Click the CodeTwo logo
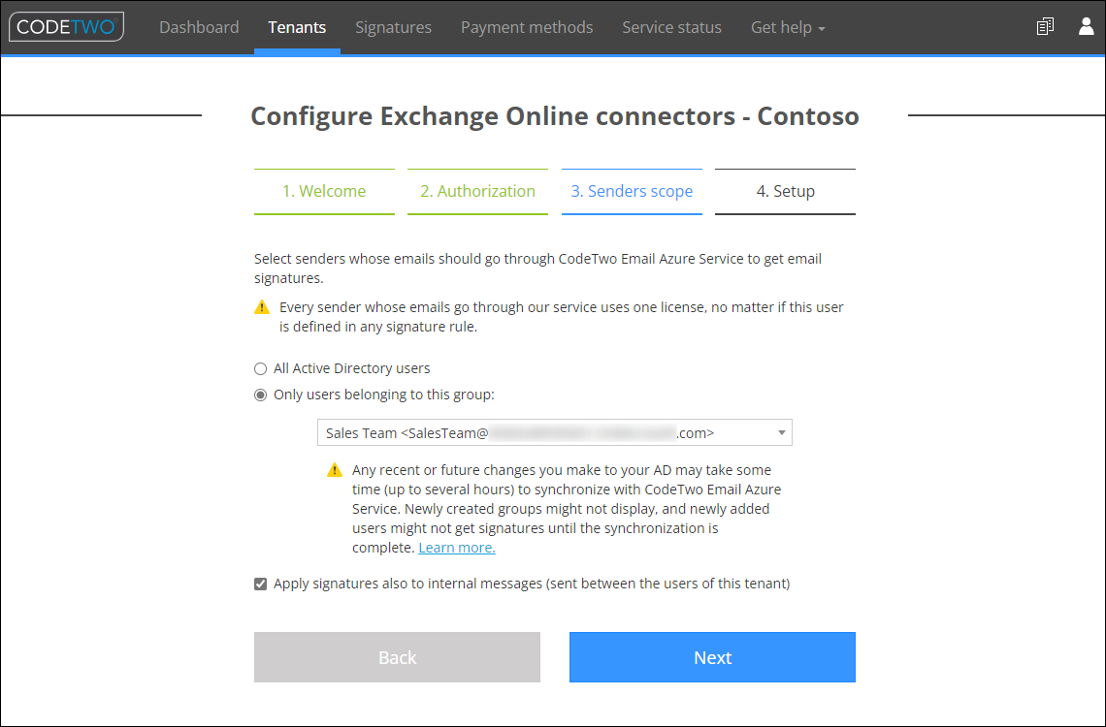This screenshot has width=1106, height=727. (x=66, y=27)
